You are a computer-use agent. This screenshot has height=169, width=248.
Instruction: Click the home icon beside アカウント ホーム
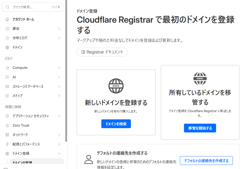(7, 19)
